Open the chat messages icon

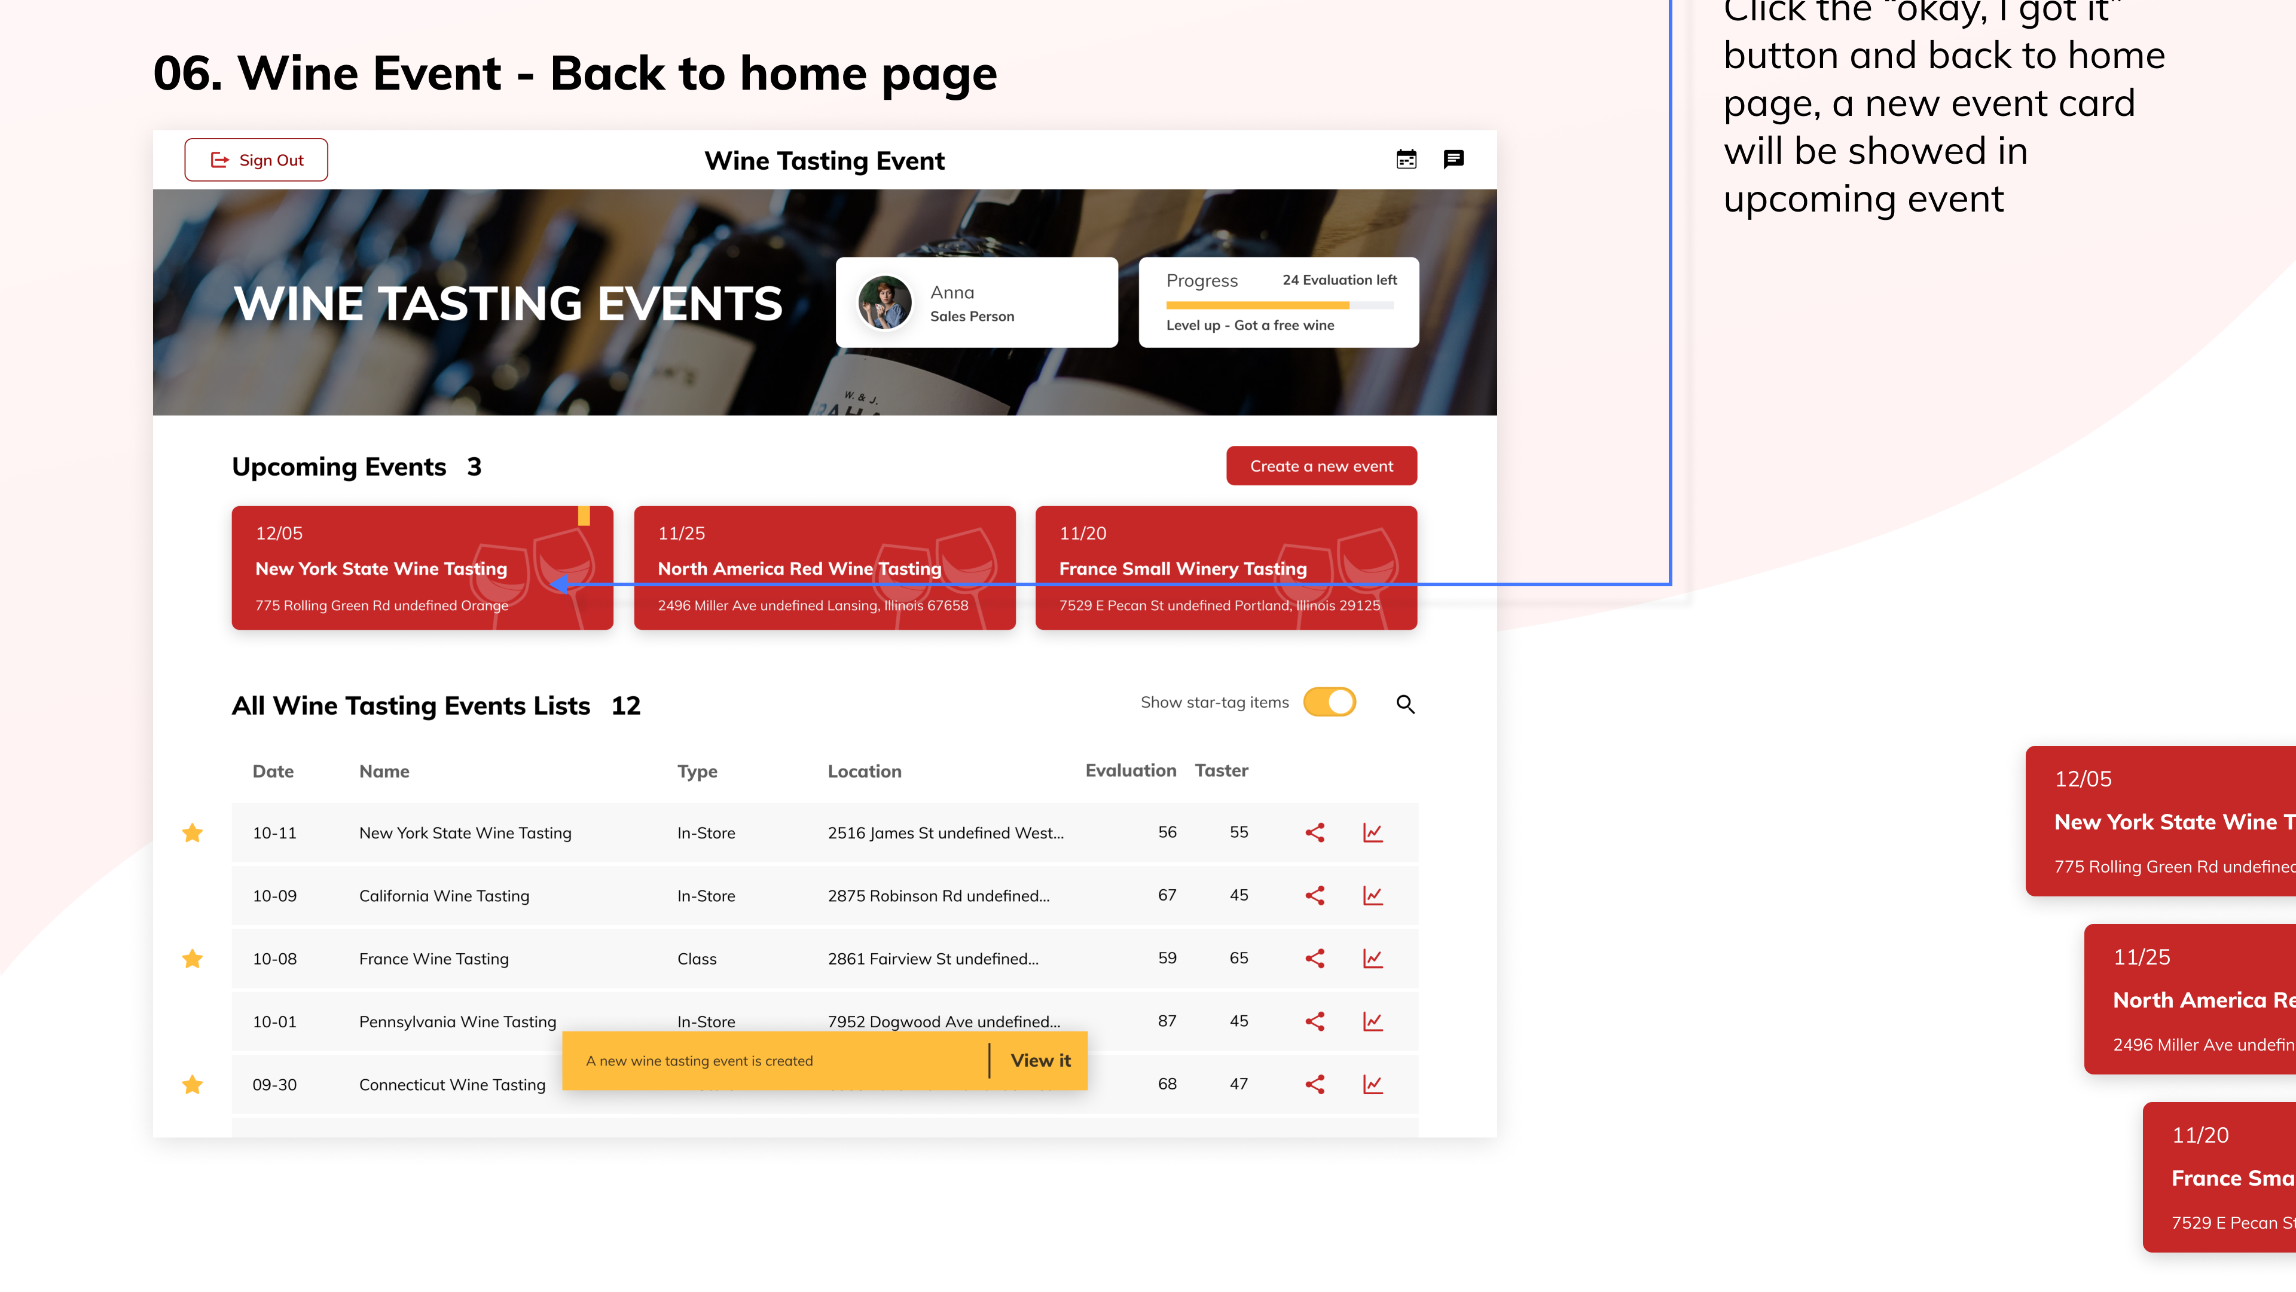1453,160
